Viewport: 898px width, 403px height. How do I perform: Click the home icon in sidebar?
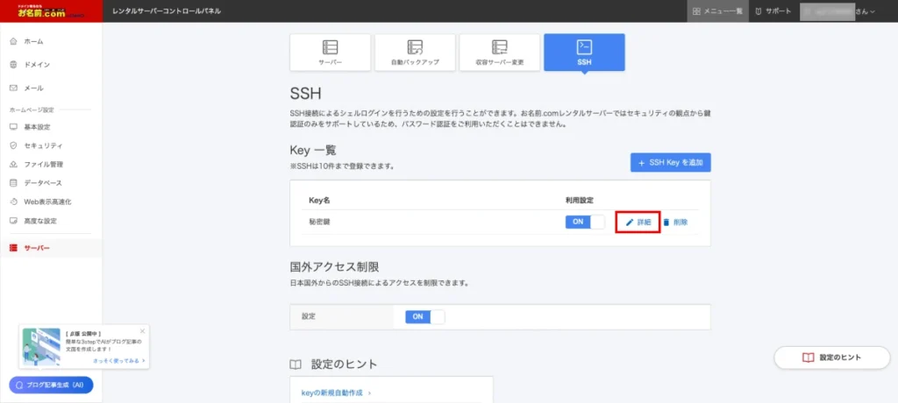(x=13, y=41)
